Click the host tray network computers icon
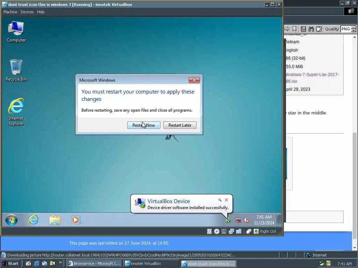 pyautogui.click(x=322, y=263)
